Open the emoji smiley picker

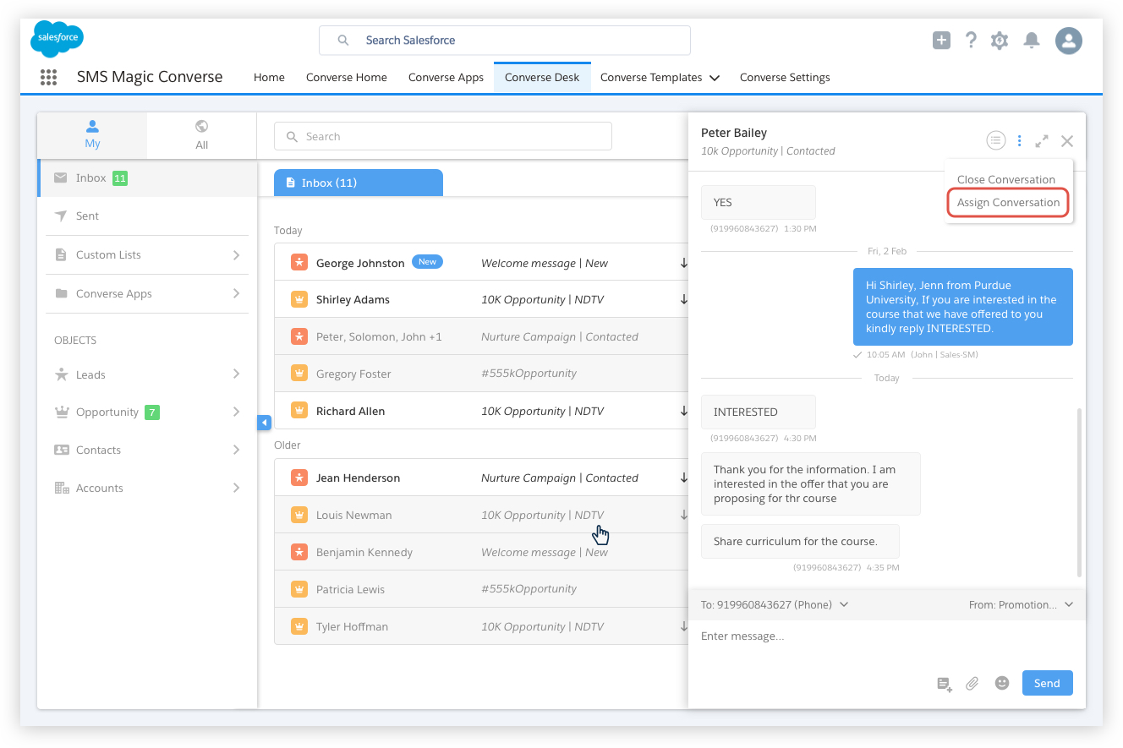click(x=1002, y=683)
